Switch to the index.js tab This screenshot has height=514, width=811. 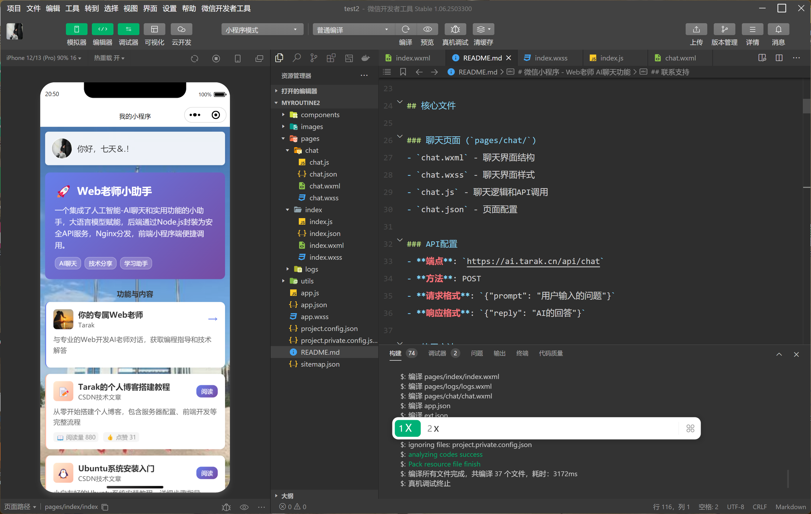coord(611,58)
